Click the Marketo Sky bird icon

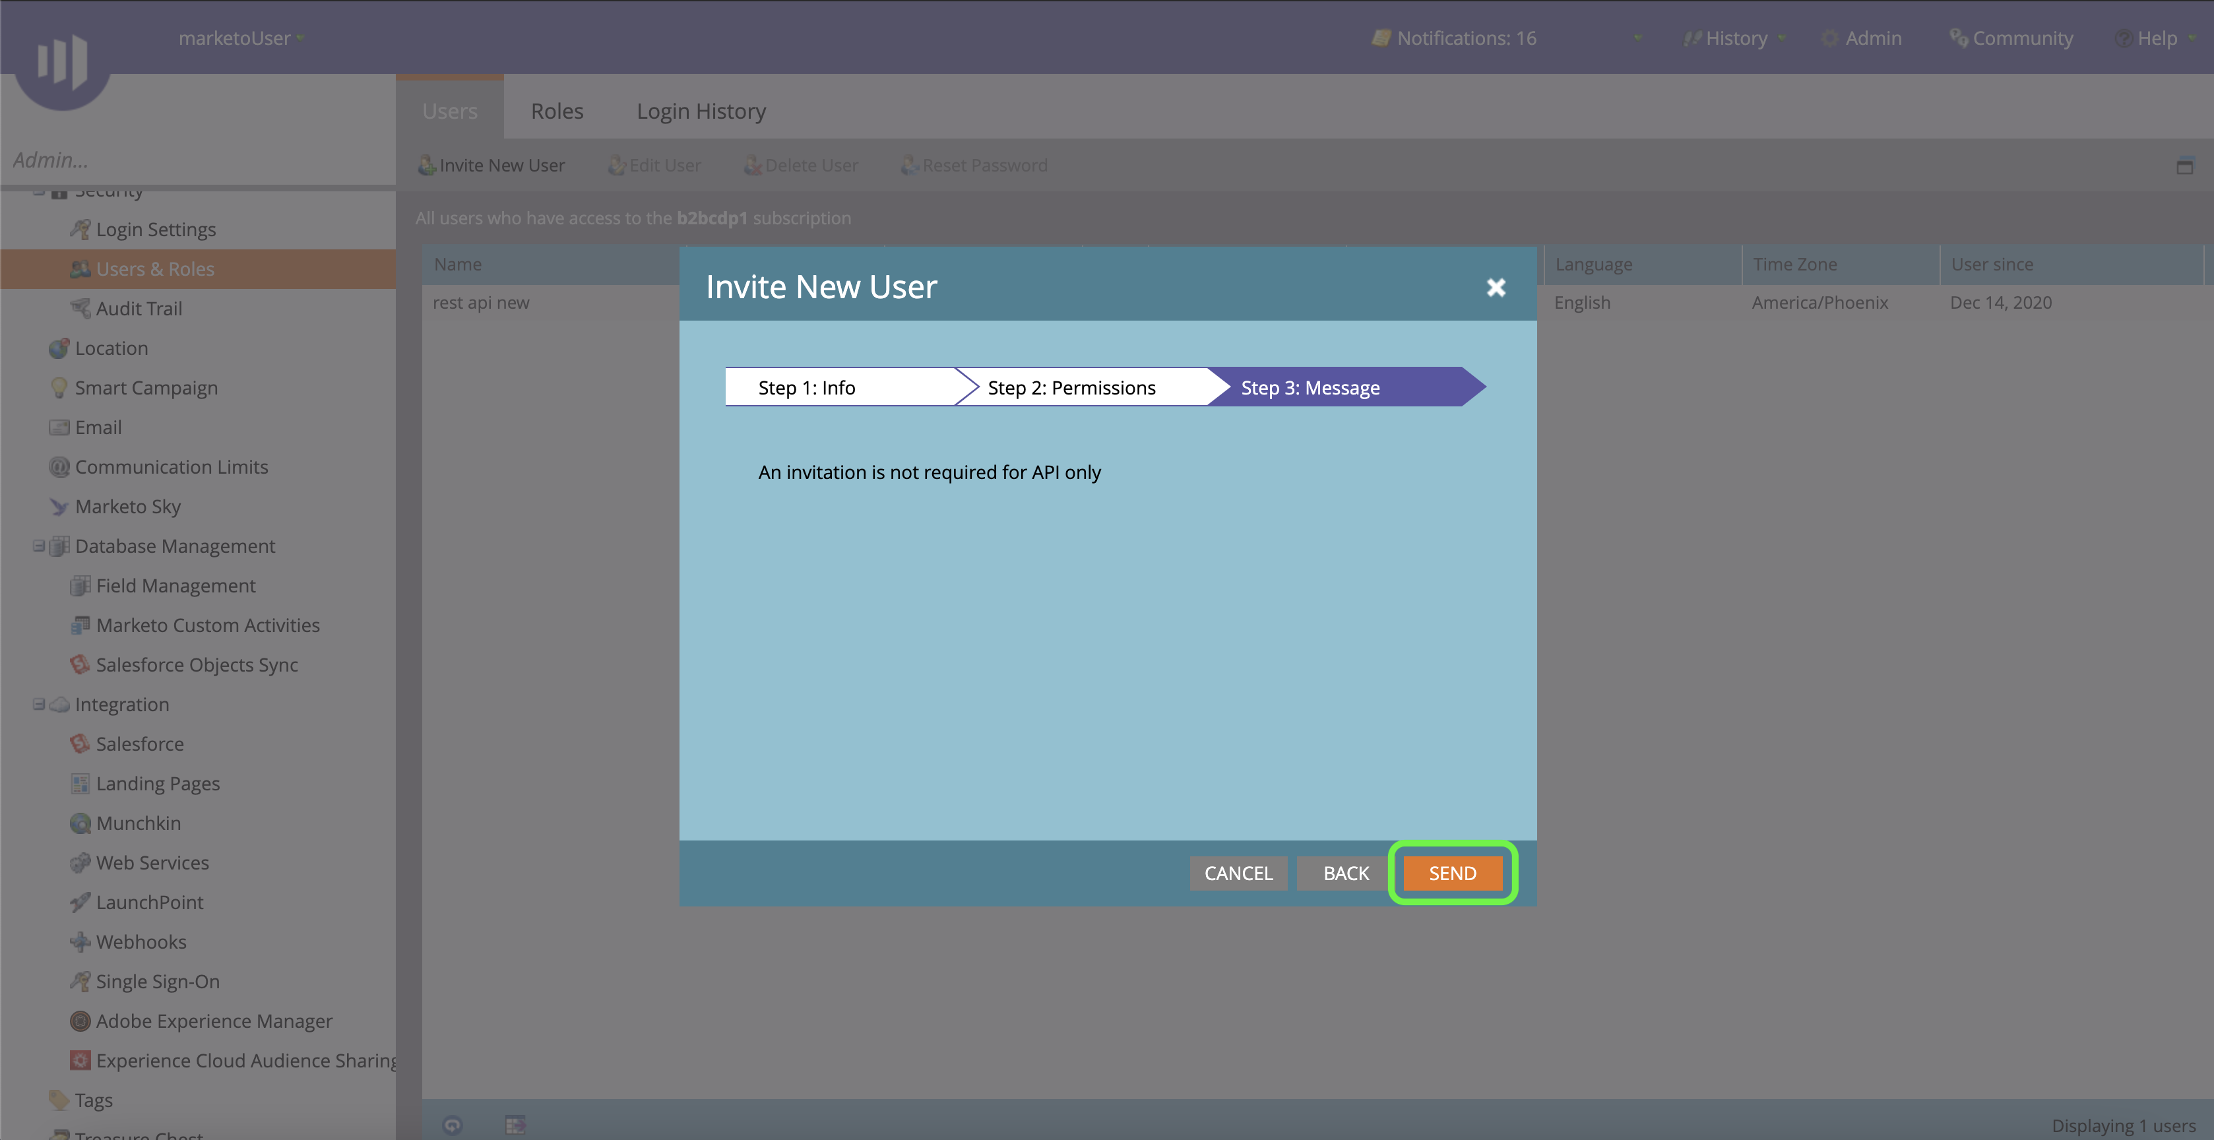59,507
